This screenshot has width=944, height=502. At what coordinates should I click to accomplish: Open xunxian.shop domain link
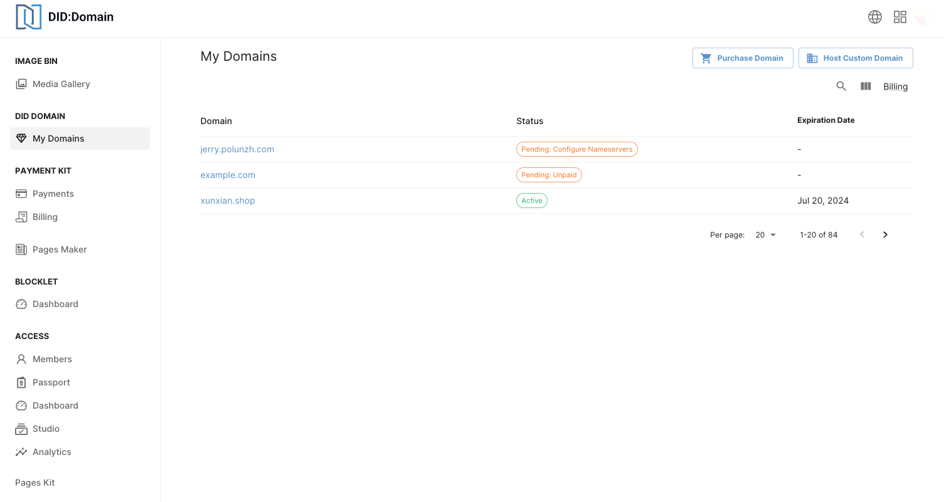point(228,201)
